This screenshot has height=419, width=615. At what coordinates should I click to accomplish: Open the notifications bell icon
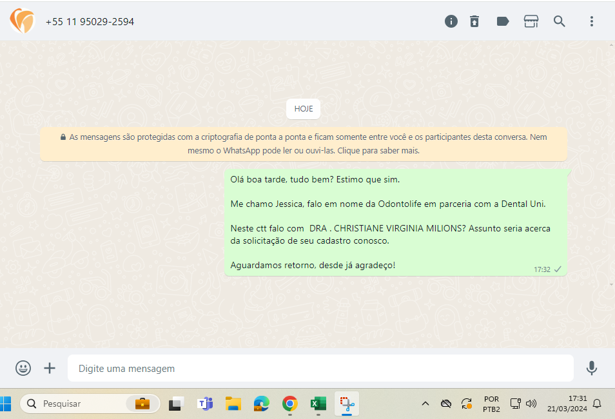(597, 404)
